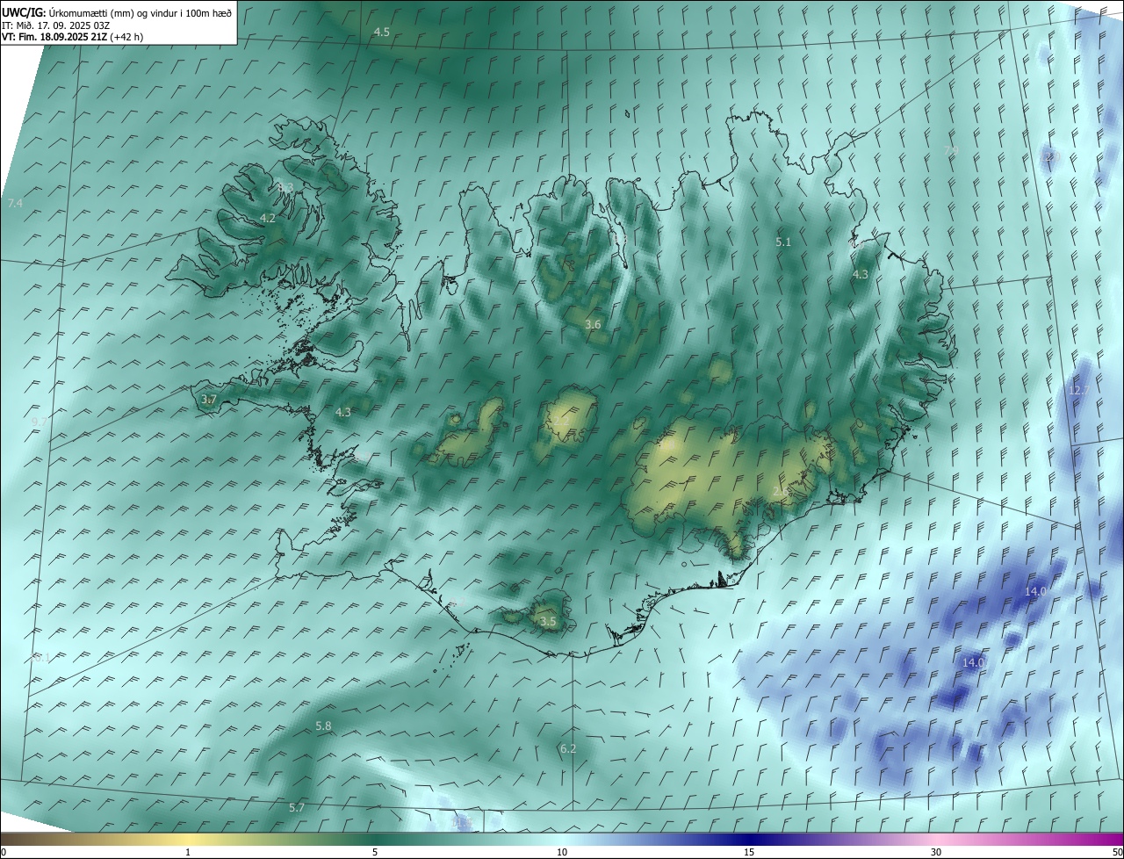This screenshot has height=859, width=1124.
Task: Select the 7.4 value label
Action: [15, 203]
